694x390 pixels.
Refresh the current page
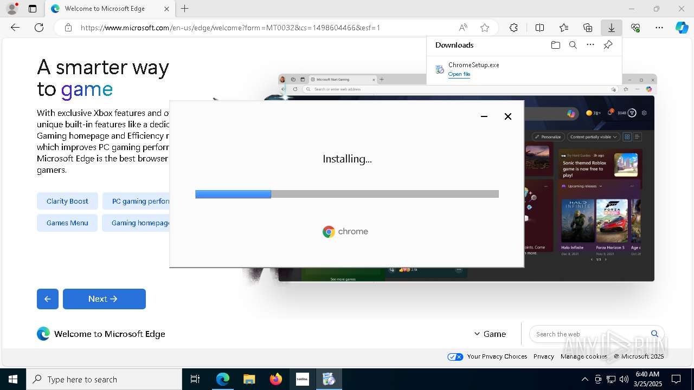click(39, 28)
